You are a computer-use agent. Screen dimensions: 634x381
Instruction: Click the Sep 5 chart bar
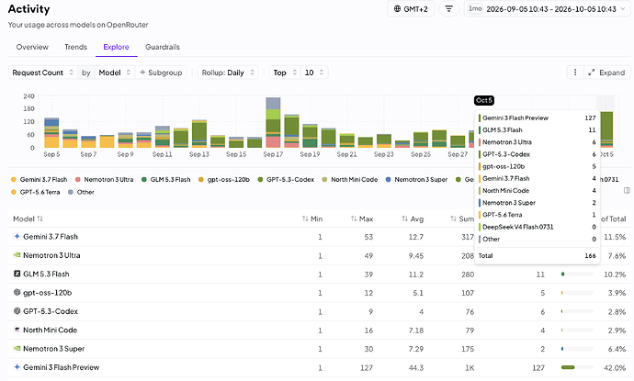51,132
